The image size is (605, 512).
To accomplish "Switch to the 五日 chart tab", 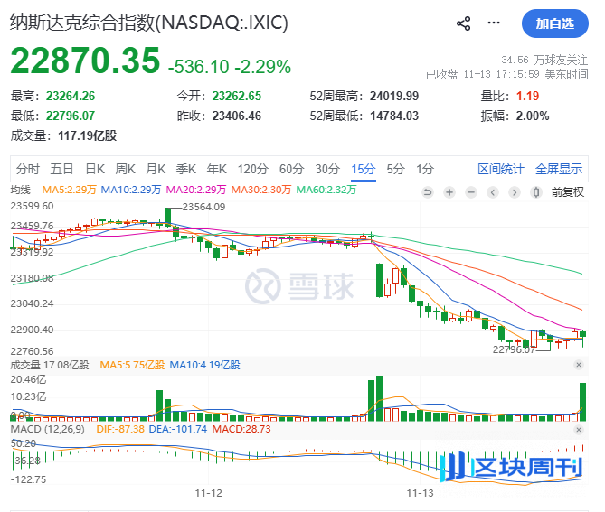I will [61, 169].
